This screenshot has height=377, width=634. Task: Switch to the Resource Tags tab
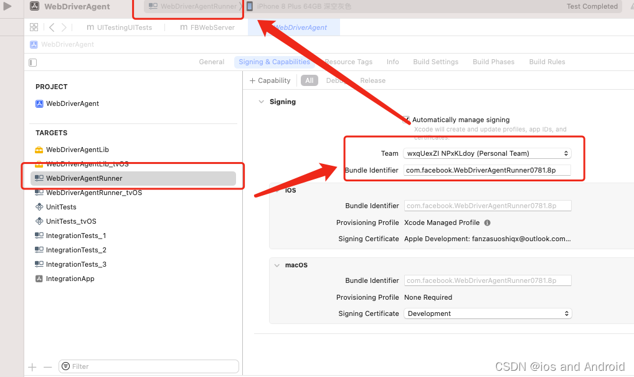click(349, 62)
